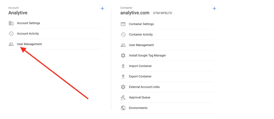Image resolution: width=274 pixels, height=119 pixels.
Task: Click the analytive.com container name
Action: click(x=135, y=13)
